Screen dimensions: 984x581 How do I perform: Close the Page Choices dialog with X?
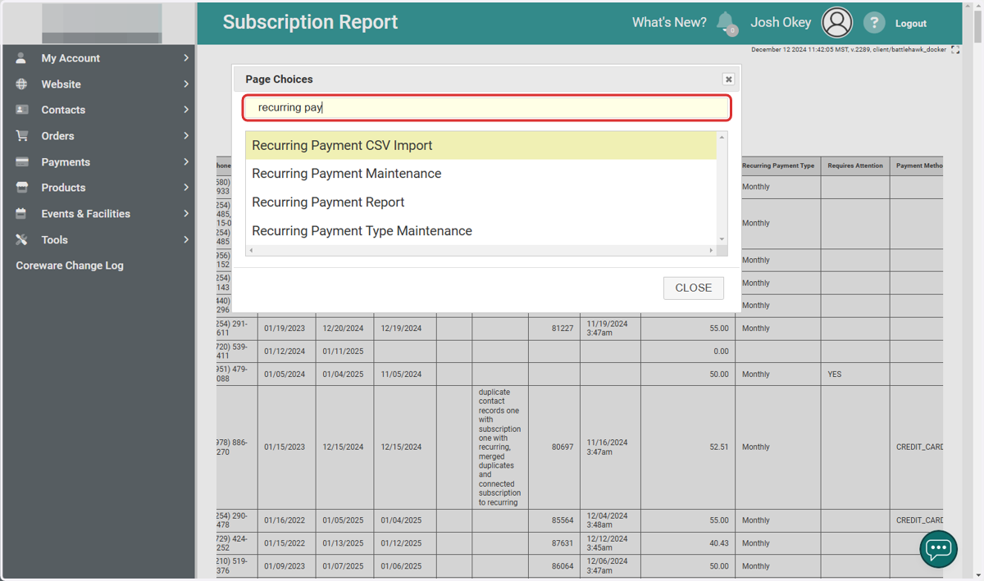tap(728, 79)
